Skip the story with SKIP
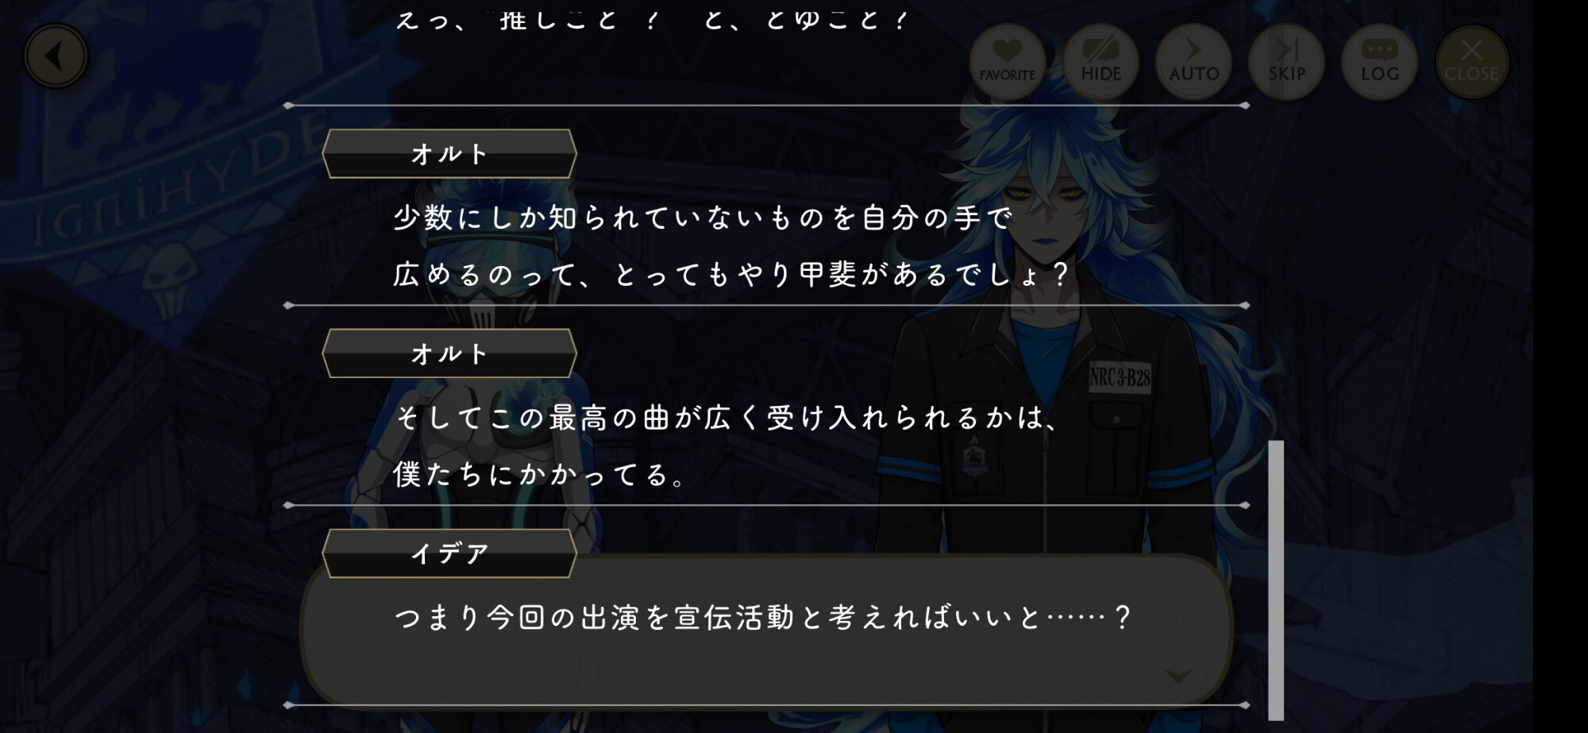 coord(1286,61)
